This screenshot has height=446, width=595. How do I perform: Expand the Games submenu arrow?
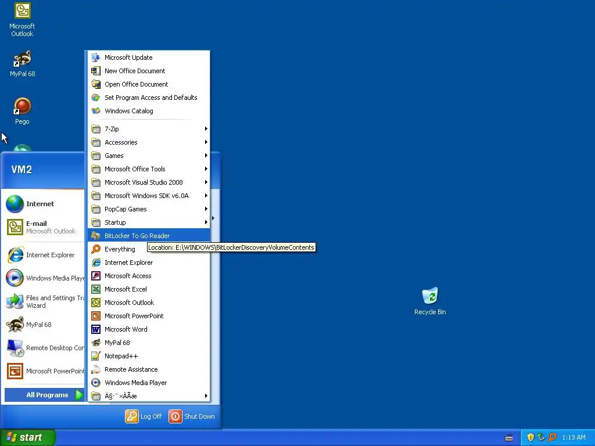206,156
